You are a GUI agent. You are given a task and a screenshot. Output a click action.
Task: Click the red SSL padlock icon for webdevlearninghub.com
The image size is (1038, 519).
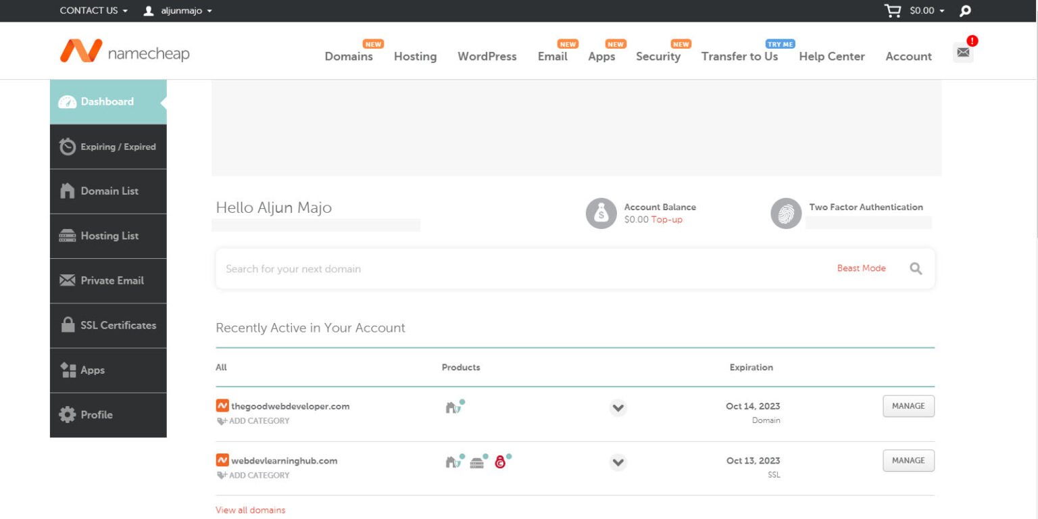tap(499, 462)
